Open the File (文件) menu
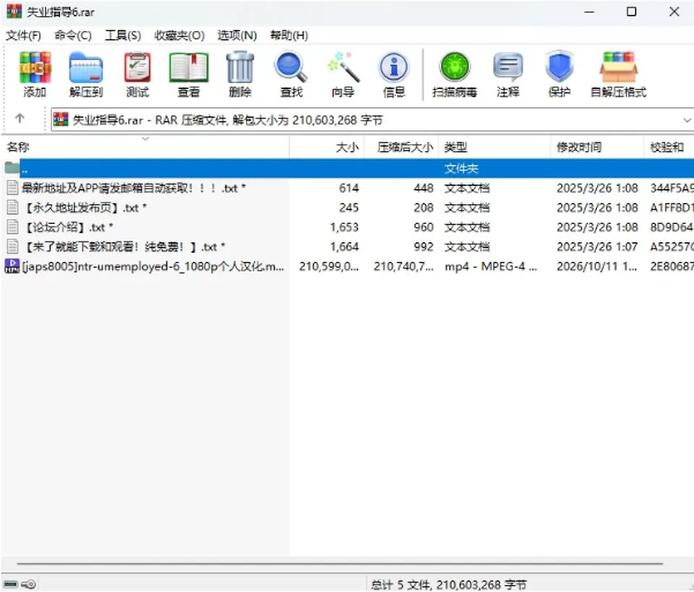This screenshot has width=694, height=592. pos(23,35)
